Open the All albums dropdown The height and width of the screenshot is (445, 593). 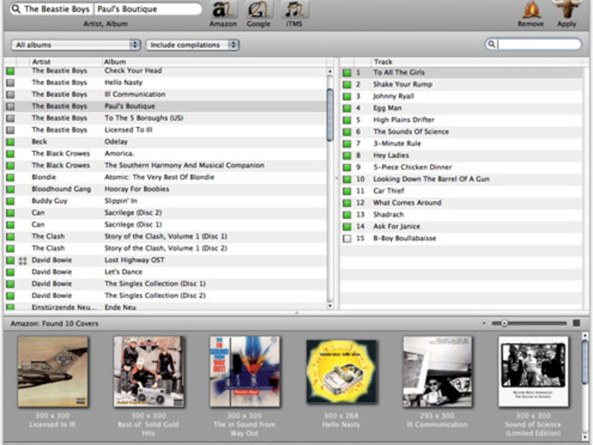point(75,45)
